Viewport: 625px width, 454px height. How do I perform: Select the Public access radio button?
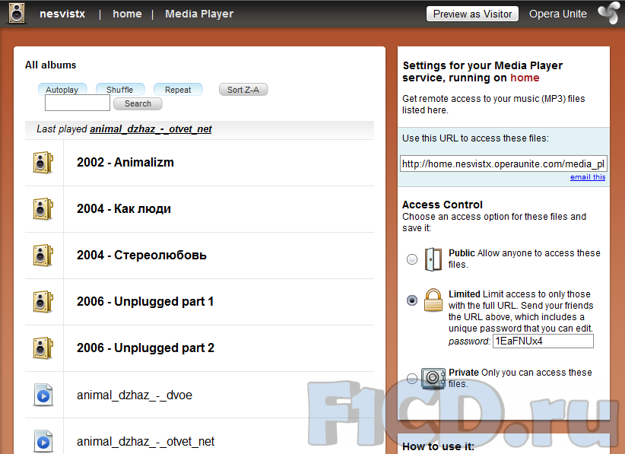coord(412,259)
